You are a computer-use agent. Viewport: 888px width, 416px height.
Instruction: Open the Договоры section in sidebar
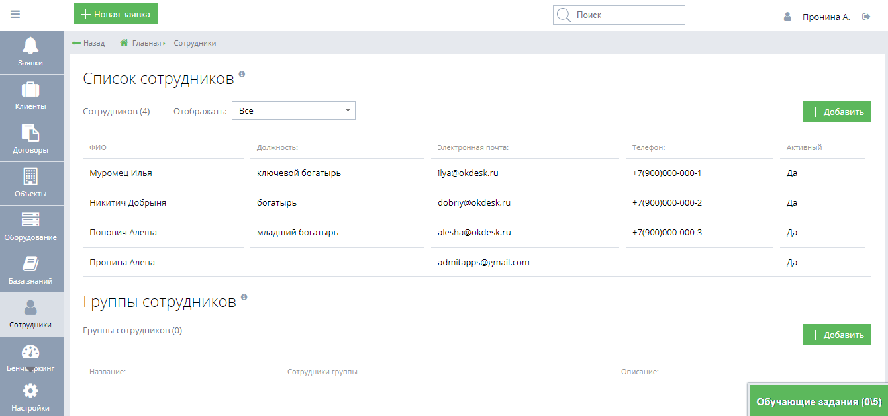(x=31, y=140)
